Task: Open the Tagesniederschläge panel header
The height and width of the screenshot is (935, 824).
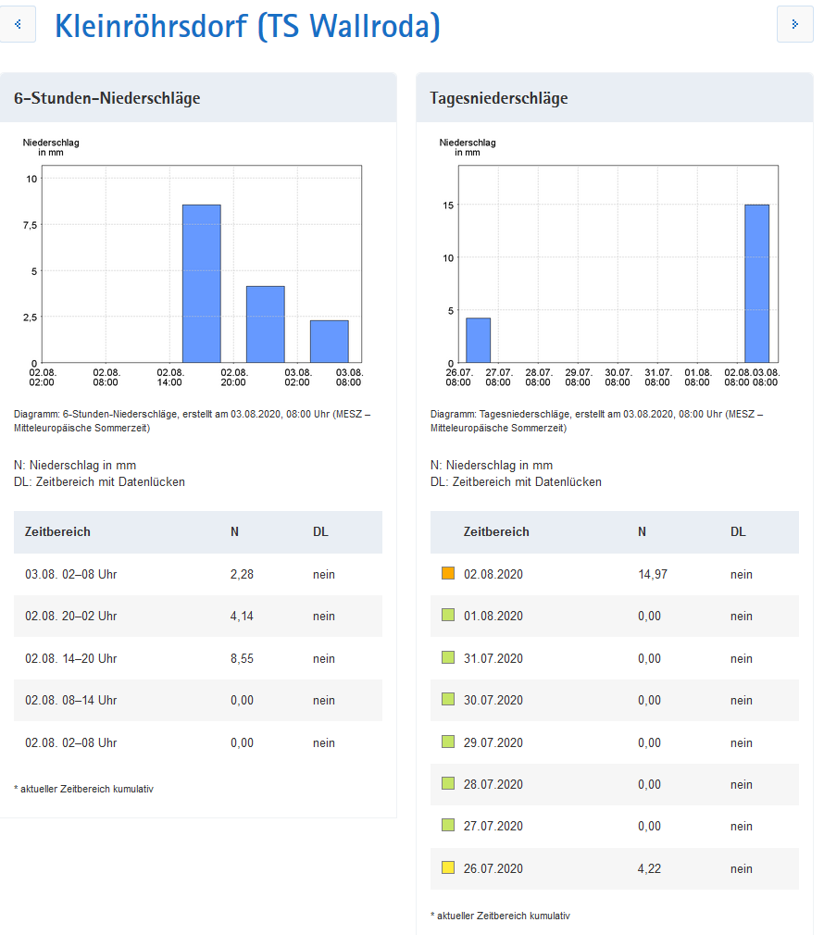Action: tap(499, 98)
